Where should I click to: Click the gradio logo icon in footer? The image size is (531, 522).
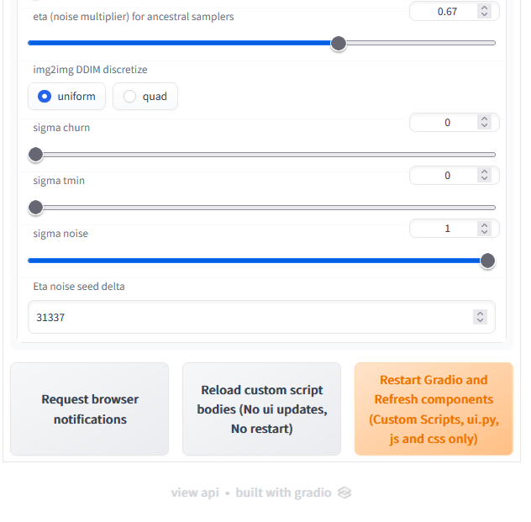point(344,493)
